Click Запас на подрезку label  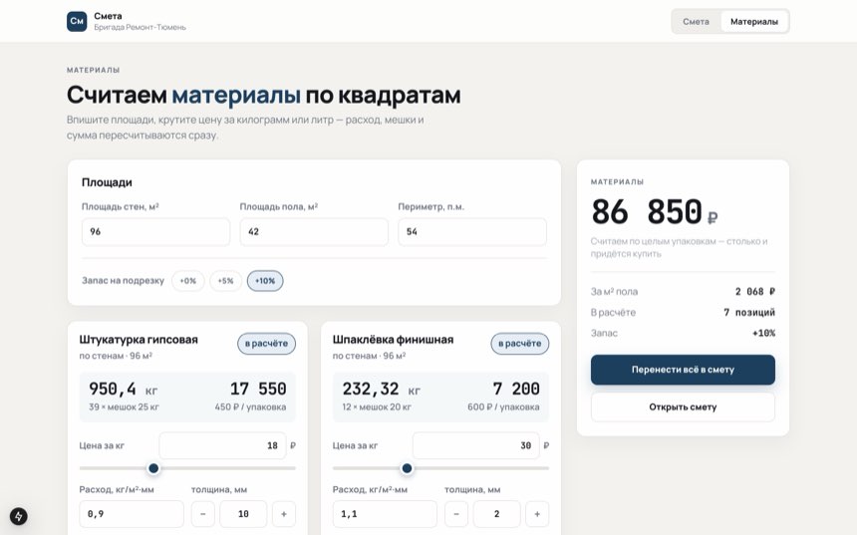123,280
